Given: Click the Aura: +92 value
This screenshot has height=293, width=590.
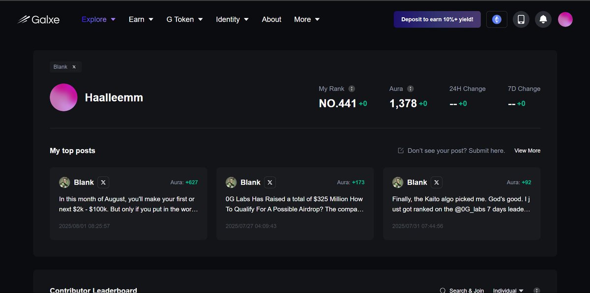Looking at the screenshot, I should 519,182.
